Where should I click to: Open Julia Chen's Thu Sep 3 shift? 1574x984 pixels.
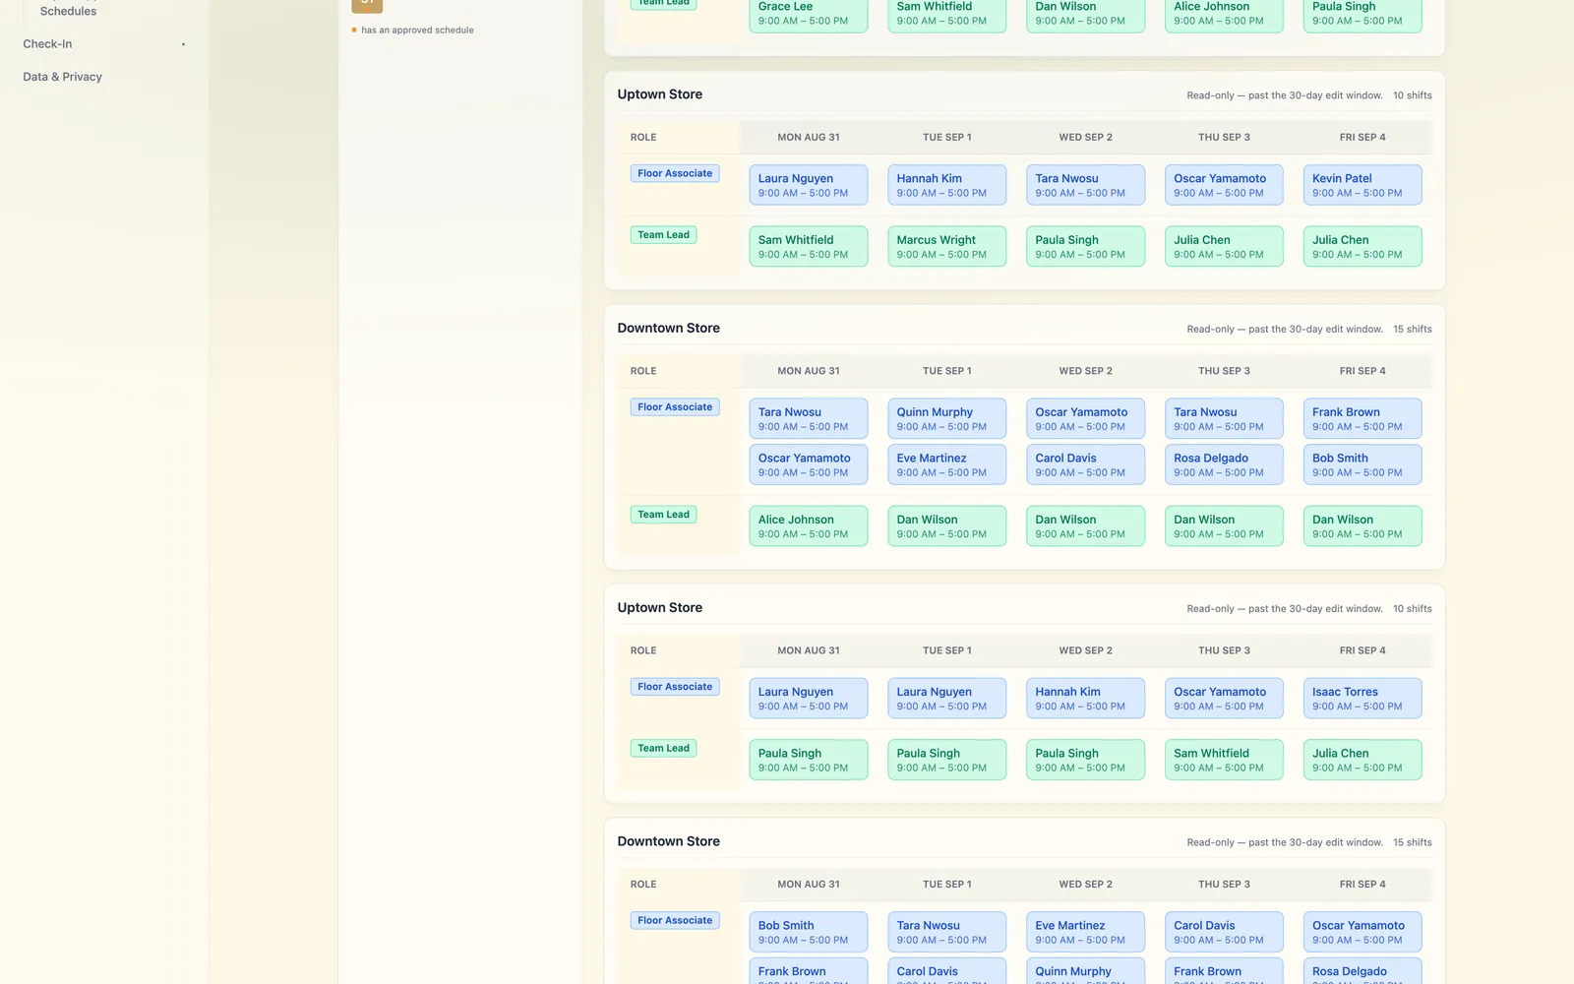[x=1224, y=246]
